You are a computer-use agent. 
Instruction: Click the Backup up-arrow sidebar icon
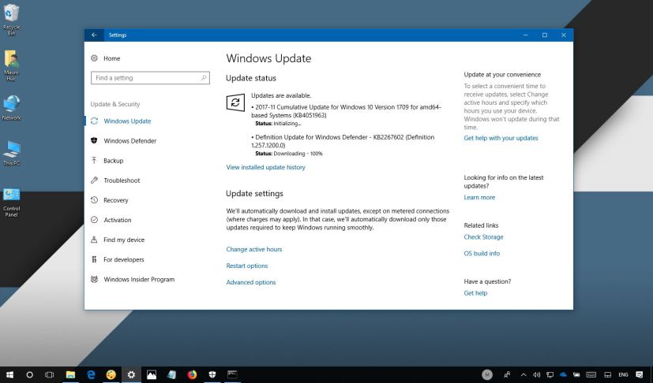pyautogui.click(x=94, y=161)
